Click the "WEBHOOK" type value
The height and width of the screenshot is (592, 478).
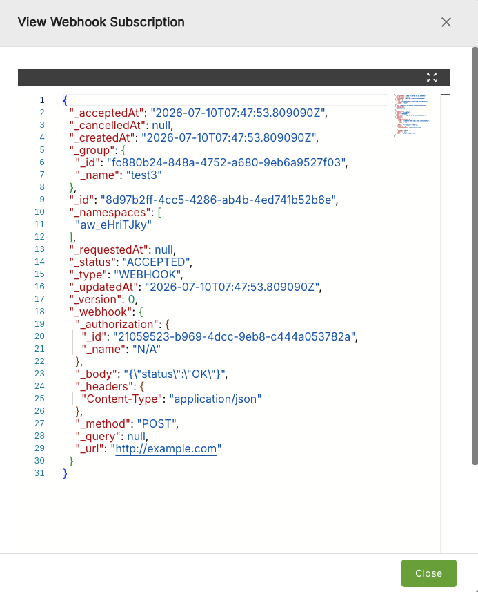click(x=148, y=274)
